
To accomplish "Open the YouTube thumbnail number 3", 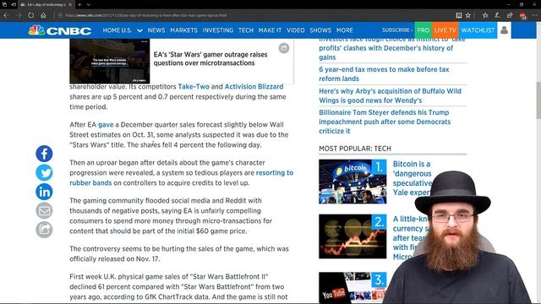I will [x=352, y=288].
